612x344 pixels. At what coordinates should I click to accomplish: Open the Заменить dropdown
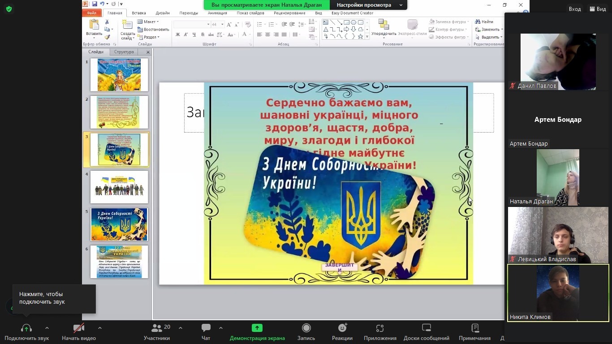pyautogui.click(x=489, y=30)
